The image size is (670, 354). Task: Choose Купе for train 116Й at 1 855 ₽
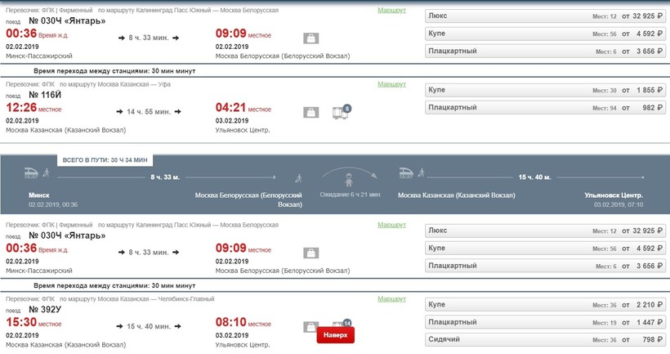coord(545,90)
